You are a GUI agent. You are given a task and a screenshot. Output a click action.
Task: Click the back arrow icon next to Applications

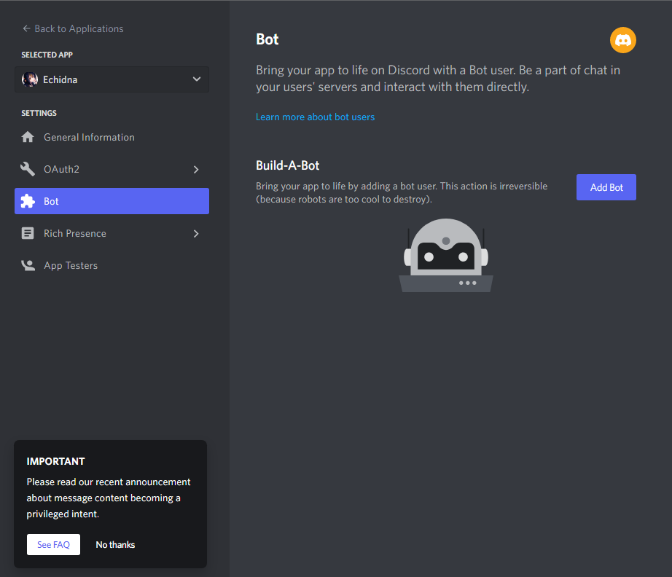point(26,28)
